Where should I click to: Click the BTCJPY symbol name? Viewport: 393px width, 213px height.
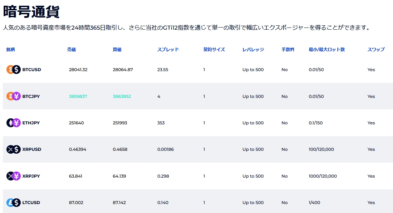tap(31, 96)
